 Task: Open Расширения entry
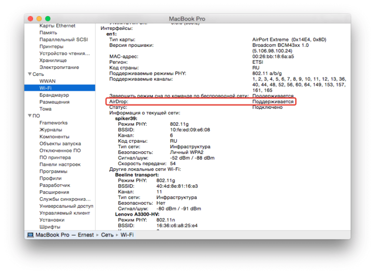coord(54,192)
